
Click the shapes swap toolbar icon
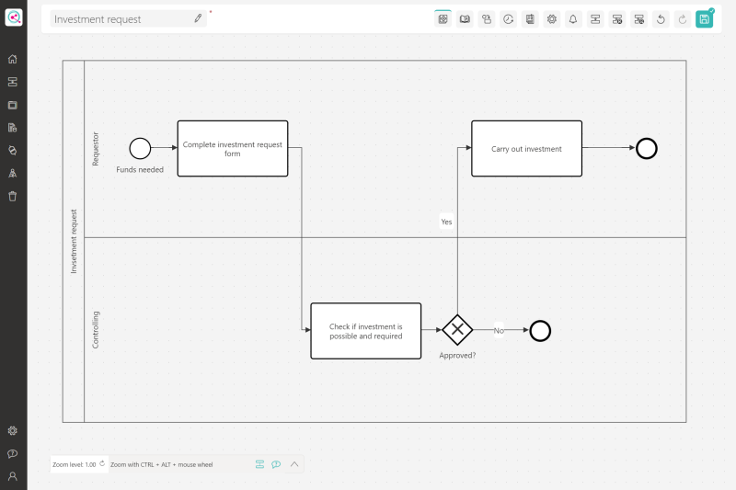(487, 19)
